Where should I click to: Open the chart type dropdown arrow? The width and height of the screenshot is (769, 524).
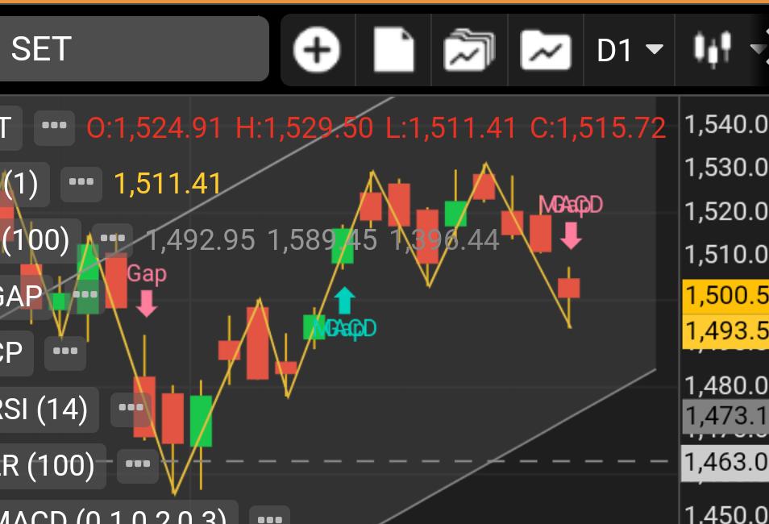(x=759, y=48)
